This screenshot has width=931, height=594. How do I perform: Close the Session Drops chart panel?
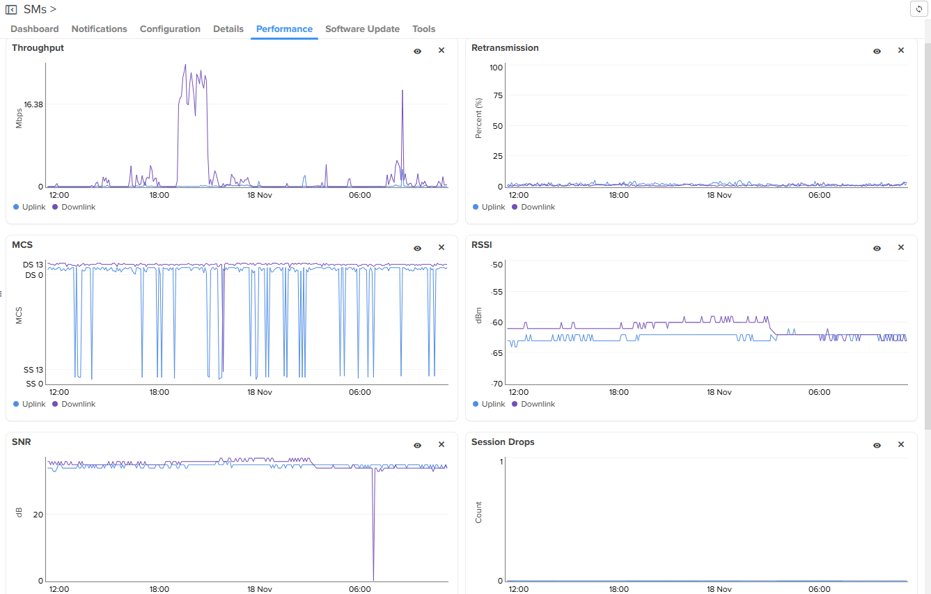tap(900, 445)
